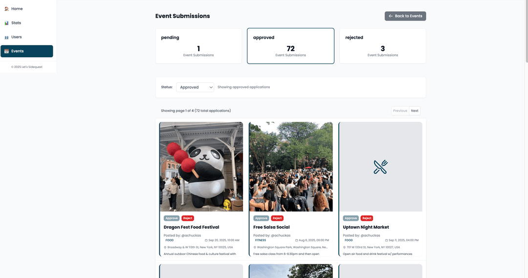The image size is (528, 278).
Task: Approve the Uptown Night Market event
Action: [351, 218]
